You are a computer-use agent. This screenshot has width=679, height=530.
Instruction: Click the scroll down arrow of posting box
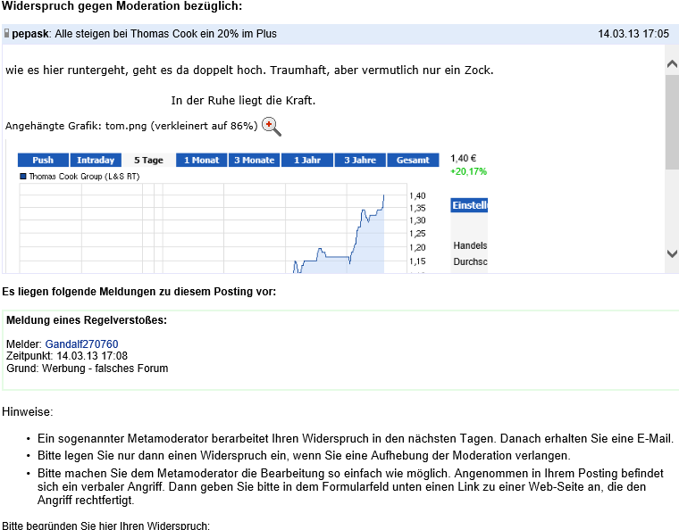click(x=672, y=253)
